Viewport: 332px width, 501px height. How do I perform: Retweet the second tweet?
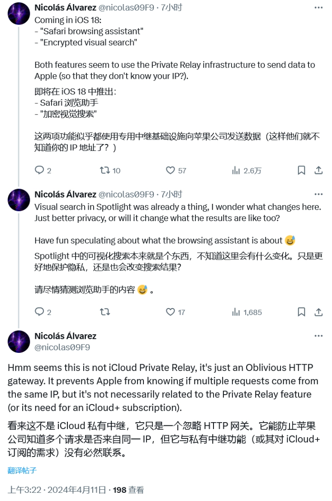(105, 312)
